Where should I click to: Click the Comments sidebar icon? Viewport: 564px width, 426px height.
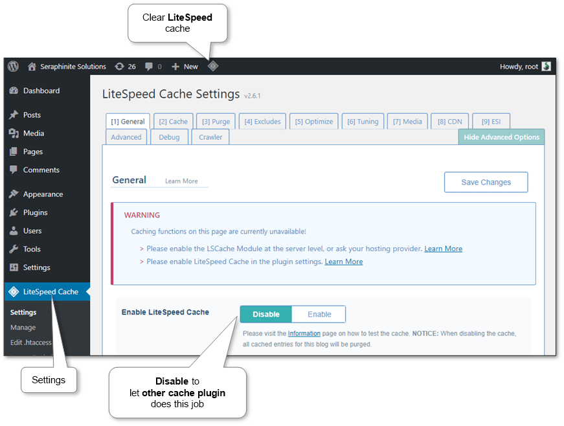click(14, 170)
